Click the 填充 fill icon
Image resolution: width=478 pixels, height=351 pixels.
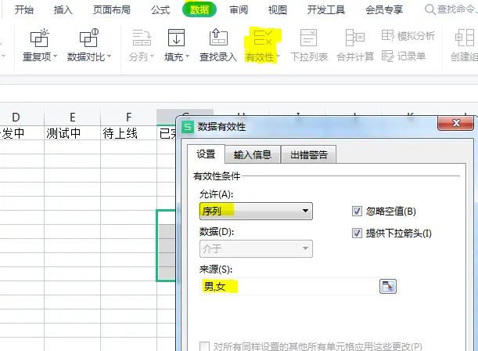point(177,38)
